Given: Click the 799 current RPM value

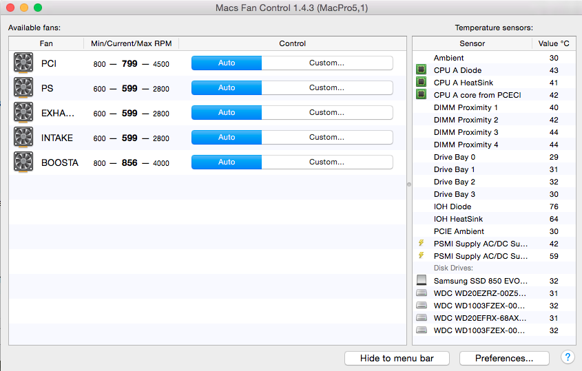Looking at the screenshot, I should click(x=129, y=63).
